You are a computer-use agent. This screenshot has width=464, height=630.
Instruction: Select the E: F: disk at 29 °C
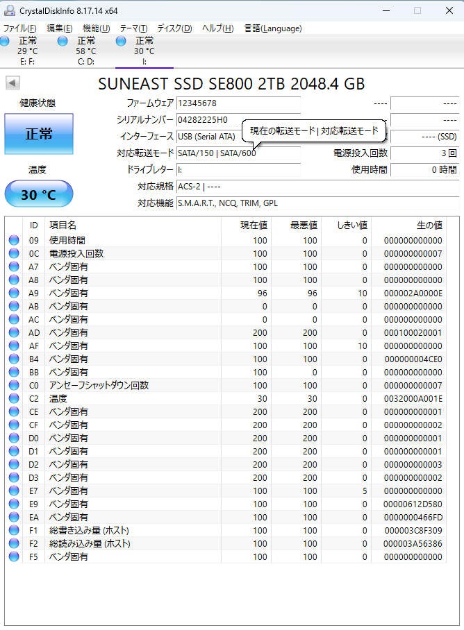pos(28,51)
